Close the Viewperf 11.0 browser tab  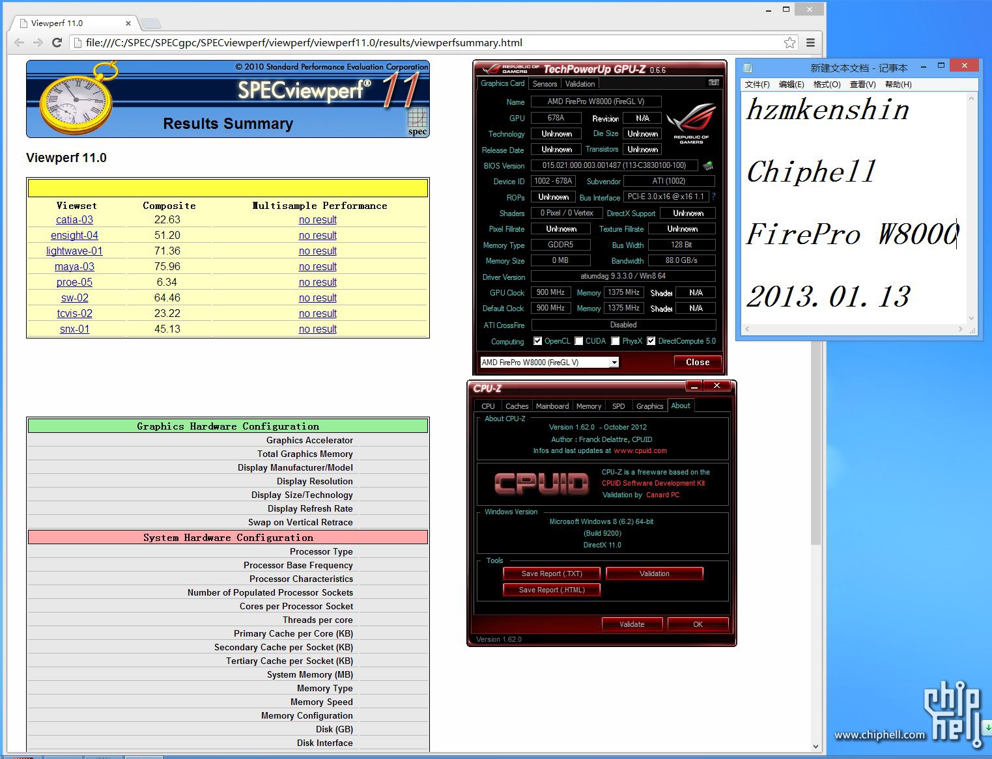click(128, 23)
